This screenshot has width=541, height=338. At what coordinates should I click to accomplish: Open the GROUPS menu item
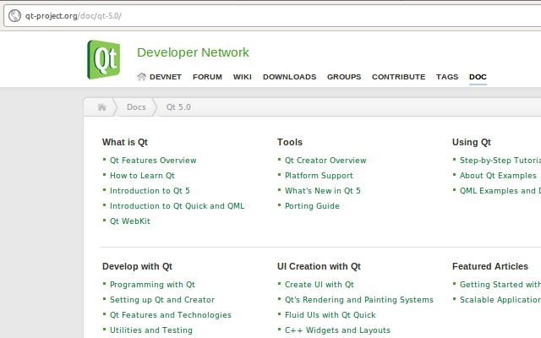(344, 77)
